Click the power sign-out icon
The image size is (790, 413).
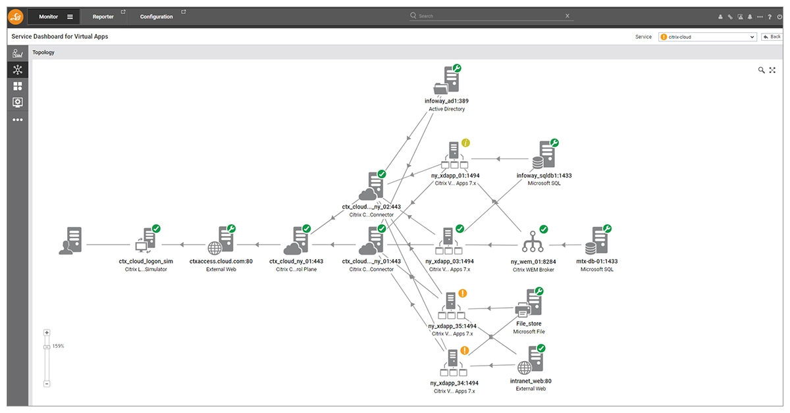coord(779,17)
